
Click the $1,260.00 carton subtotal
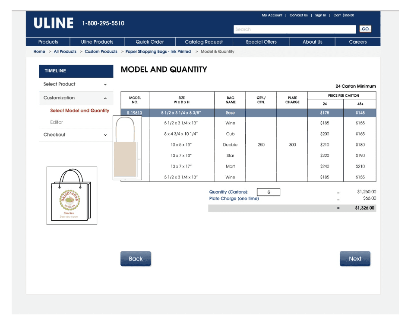(x=367, y=192)
